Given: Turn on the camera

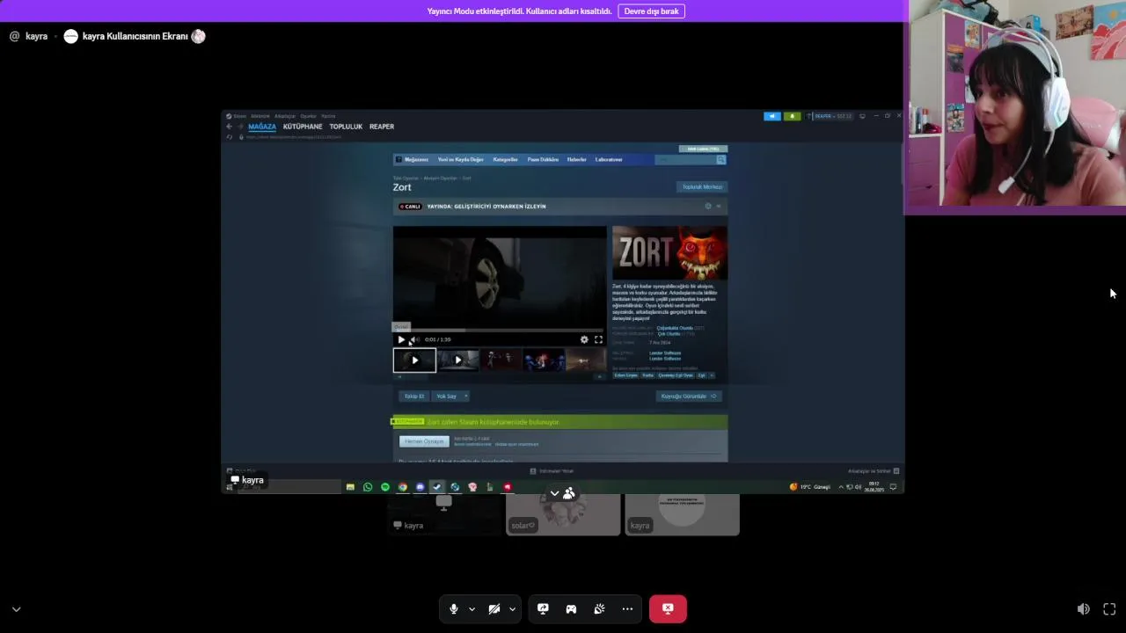Looking at the screenshot, I should click(494, 608).
